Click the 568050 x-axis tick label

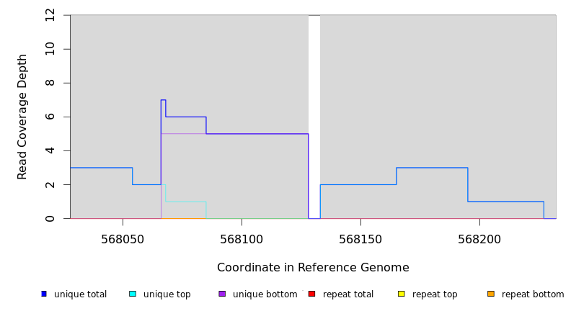(123, 238)
